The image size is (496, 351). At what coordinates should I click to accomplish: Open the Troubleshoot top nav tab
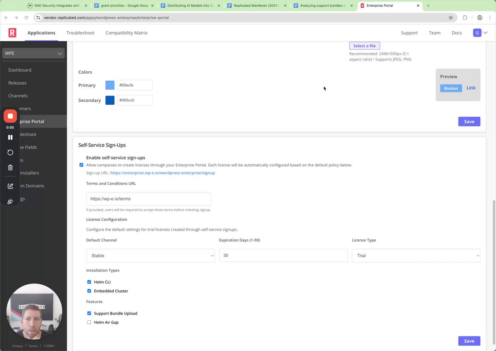[x=80, y=33]
